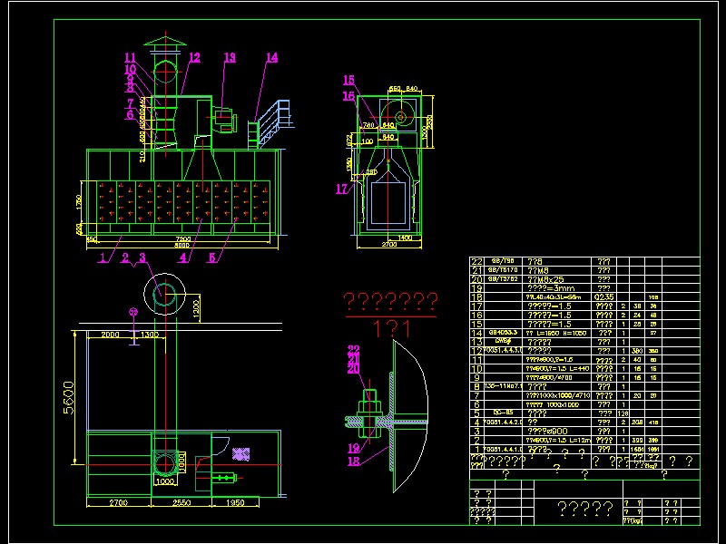Image resolution: width=726 pixels, height=544 pixels.
Task: Click the large 5600 vertical dimension
Action: 69,398
